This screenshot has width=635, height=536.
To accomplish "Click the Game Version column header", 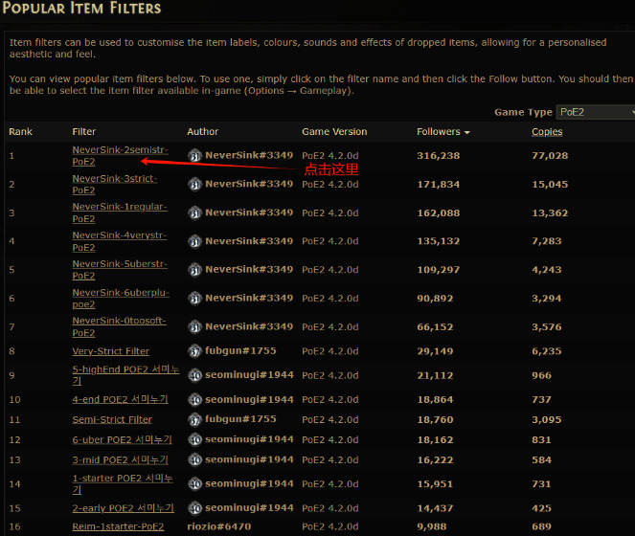I will 334,132.
